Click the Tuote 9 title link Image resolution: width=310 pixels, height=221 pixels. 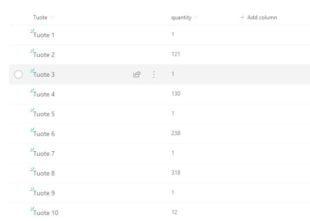click(x=44, y=193)
